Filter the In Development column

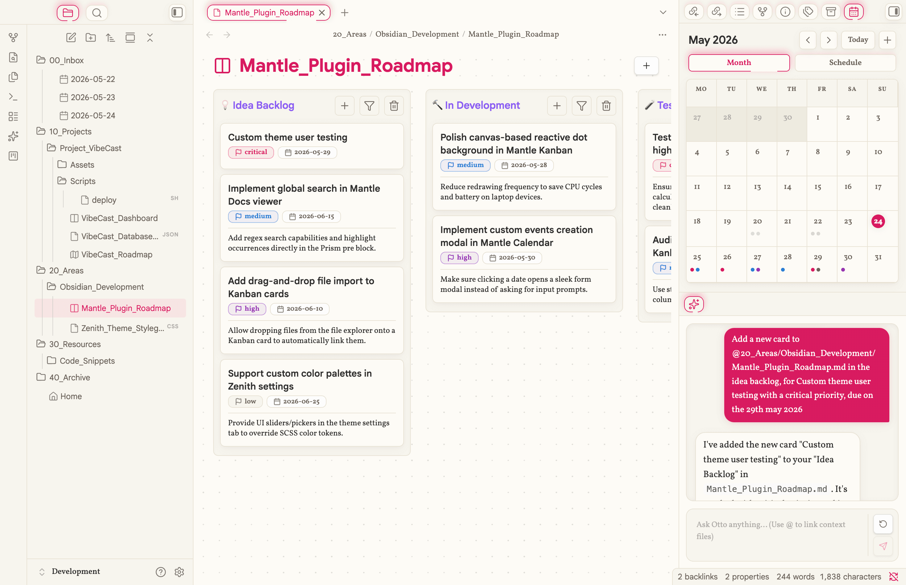(x=581, y=106)
